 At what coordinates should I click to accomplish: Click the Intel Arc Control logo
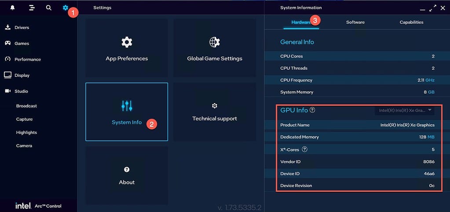tap(38, 206)
